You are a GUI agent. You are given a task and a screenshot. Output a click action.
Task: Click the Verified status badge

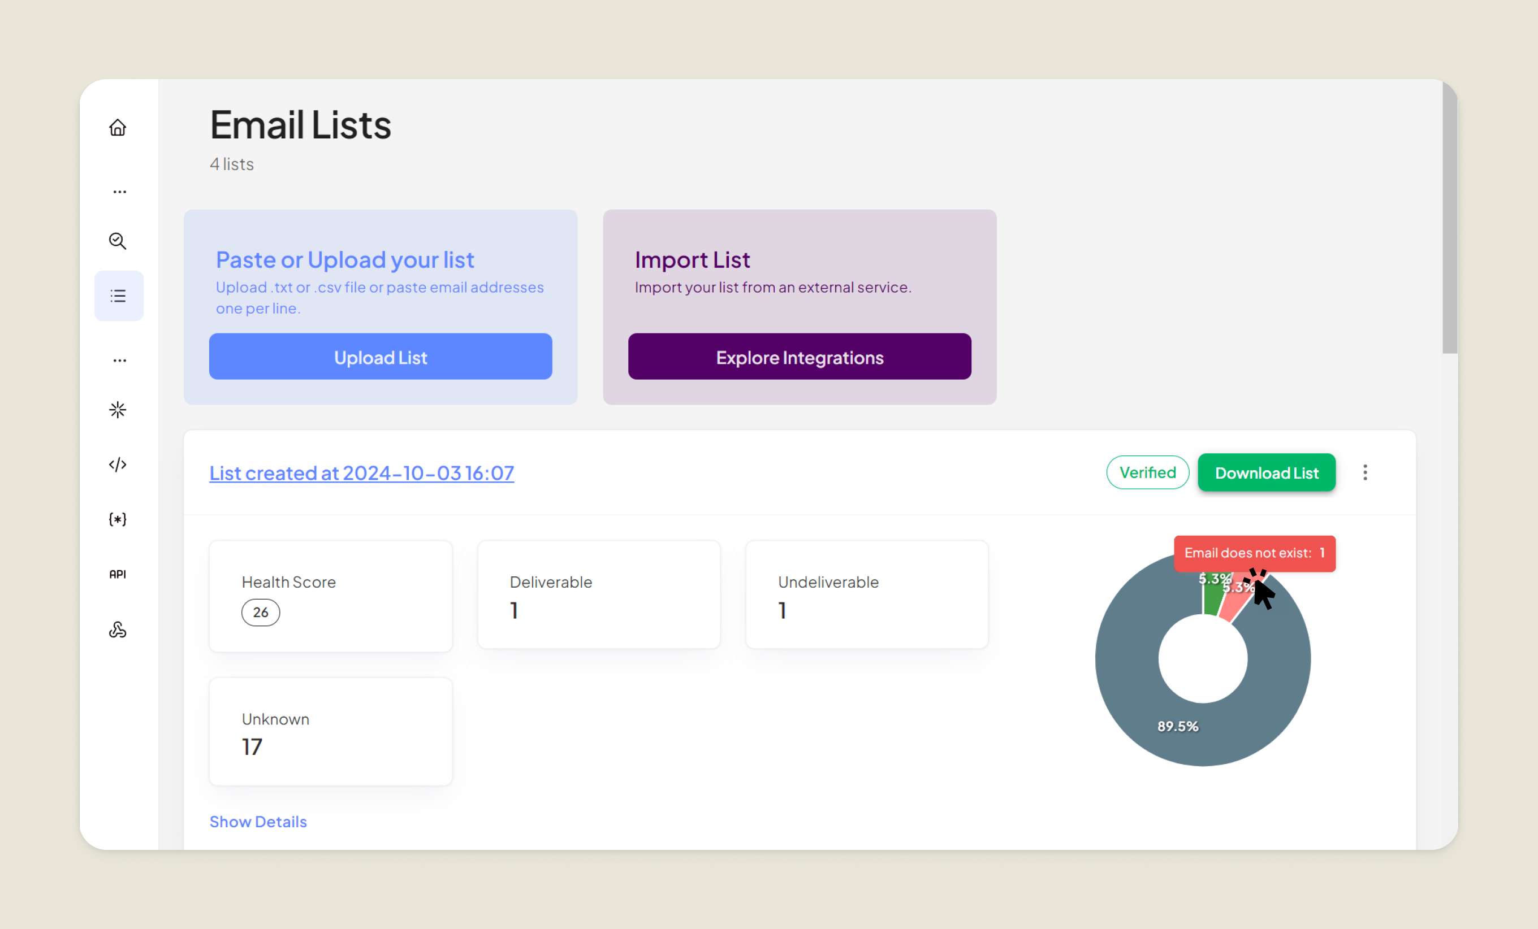pyautogui.click(x=1147, y=473)
